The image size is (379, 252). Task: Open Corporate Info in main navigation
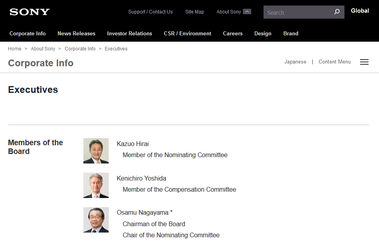pos(27,34)
